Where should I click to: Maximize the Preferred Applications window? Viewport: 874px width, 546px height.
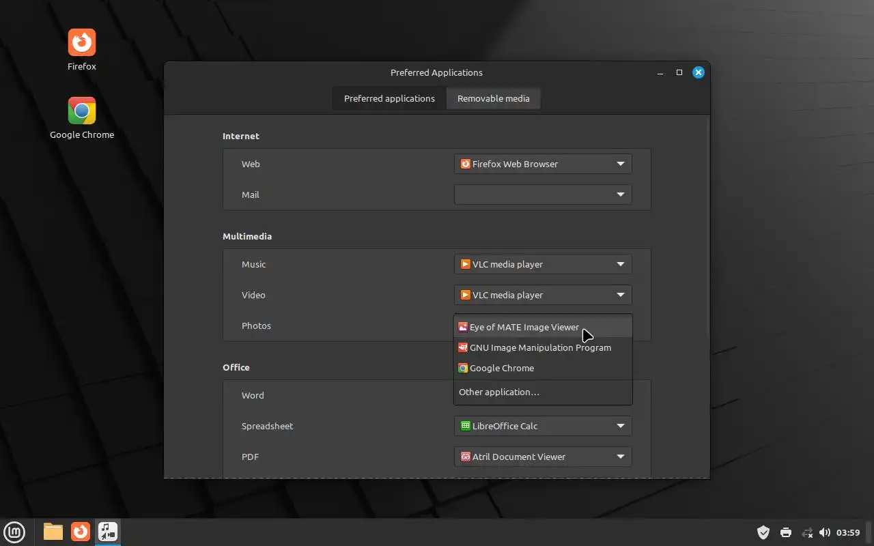(x=679, y=72)
